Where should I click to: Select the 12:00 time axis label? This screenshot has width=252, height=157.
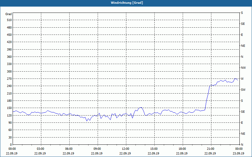pos(125,149)
